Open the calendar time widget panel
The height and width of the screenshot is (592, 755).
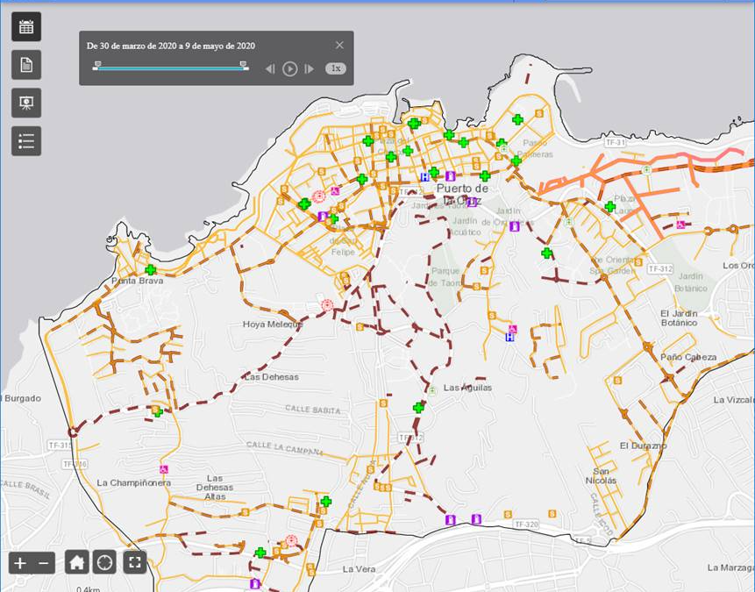25,25
